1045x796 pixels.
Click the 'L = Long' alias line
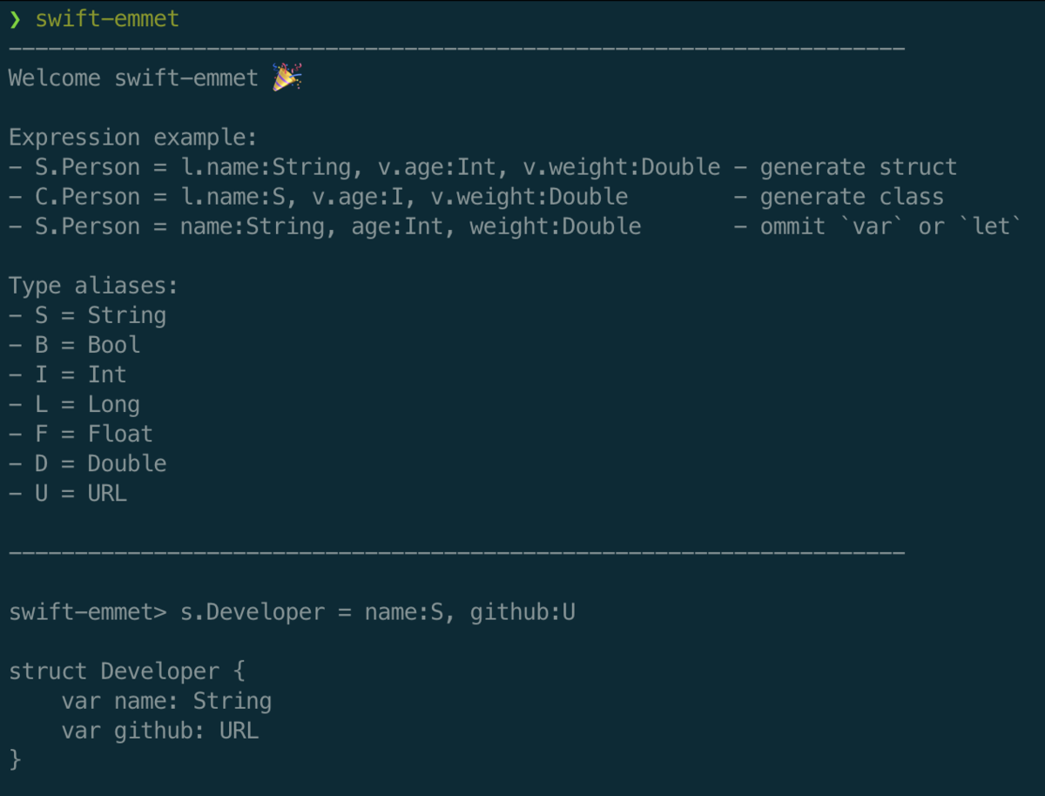coord(74,404)
